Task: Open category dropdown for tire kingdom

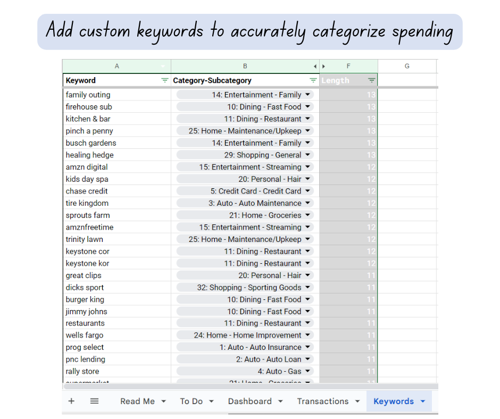Action: 308,203
